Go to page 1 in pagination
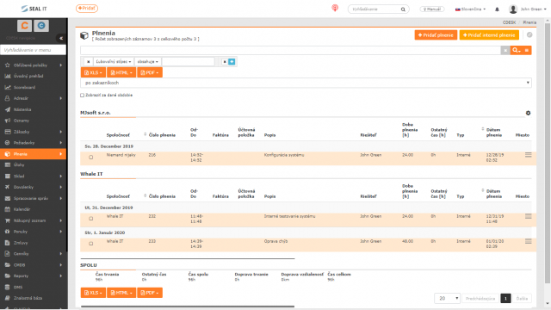Viewport: 551px width, 310px height. [x=505, y=299]
